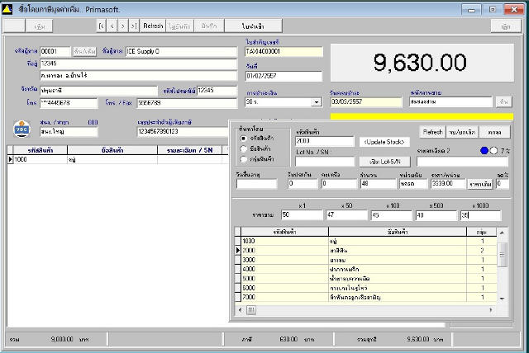Click the blue circle beside 7%
The height and width of the screenshot is (353, 529).
[484, 151]
